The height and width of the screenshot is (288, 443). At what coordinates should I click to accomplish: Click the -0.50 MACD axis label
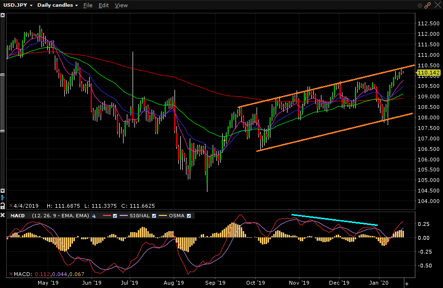click(424, 266)
